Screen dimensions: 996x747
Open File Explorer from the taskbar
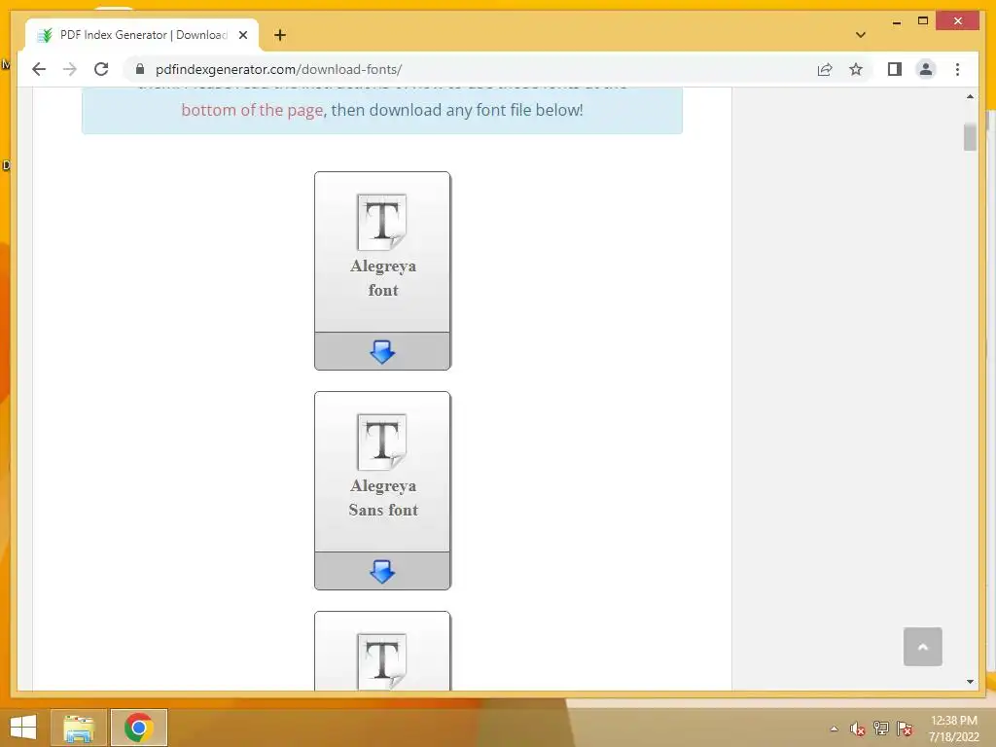(x=79, y=728)
